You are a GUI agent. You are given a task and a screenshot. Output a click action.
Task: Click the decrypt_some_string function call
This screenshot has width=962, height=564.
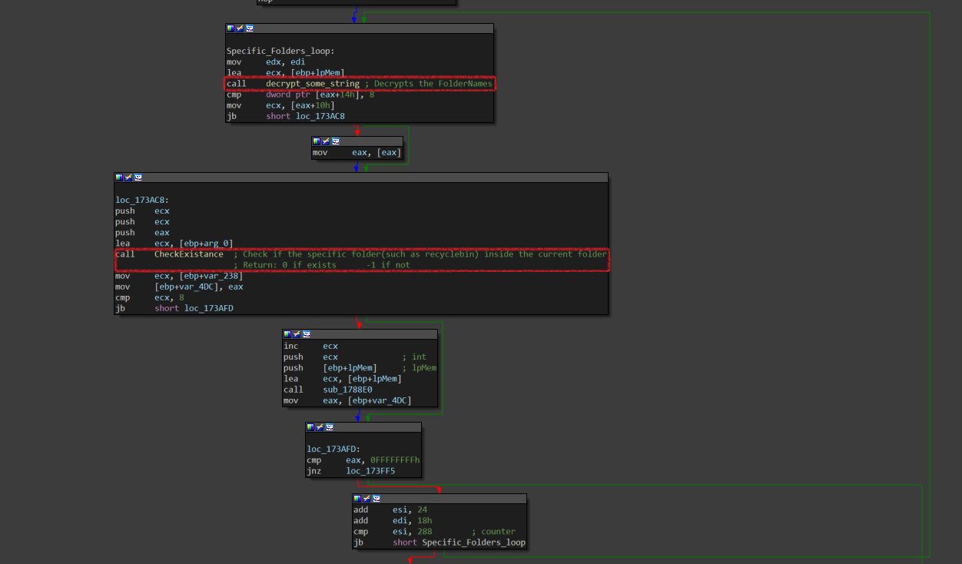pos(313,84)
